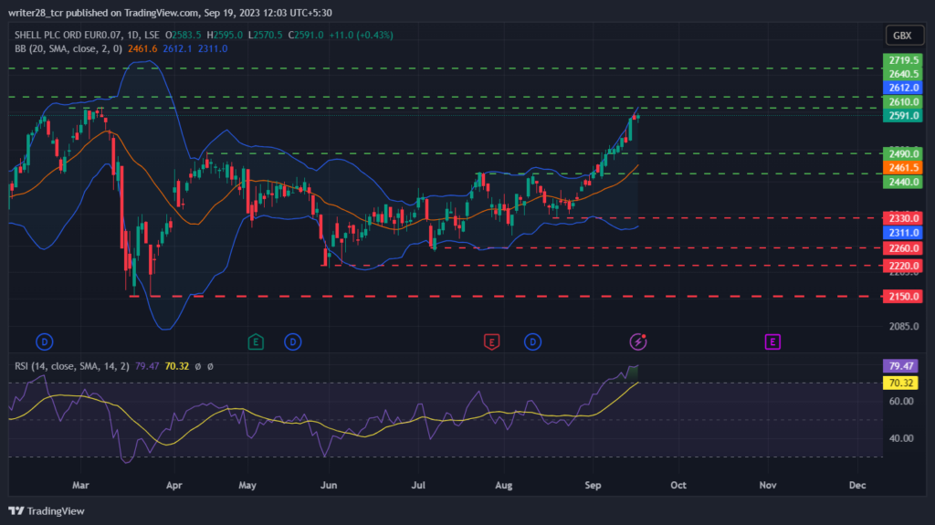Click the Aug label on the time axis
Screen dimensions: 935x525
504,485
